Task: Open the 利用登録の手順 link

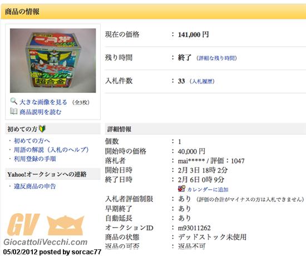Action: (x=34, y=159)
